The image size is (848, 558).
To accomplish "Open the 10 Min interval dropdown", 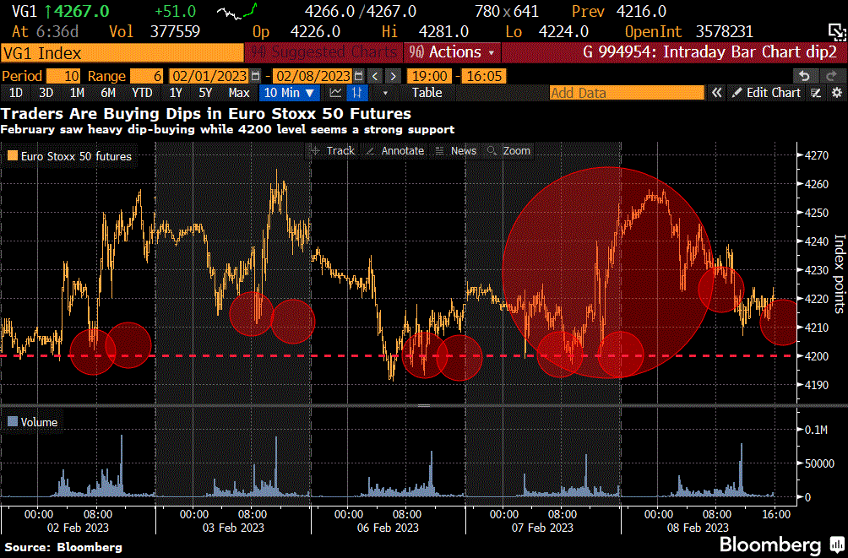I will point(289,93).
